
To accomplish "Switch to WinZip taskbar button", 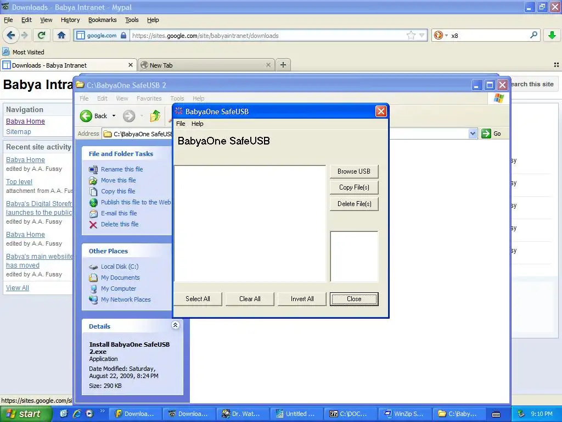I will 404,414.
